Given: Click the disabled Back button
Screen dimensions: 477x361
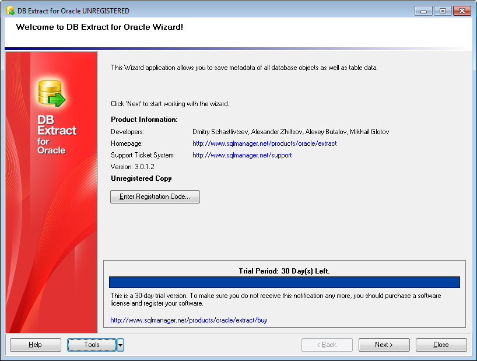Looking at the screenshot, I should click(x=327, y=345).
